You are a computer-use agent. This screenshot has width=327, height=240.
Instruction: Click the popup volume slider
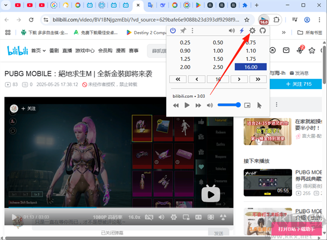(228, 105)
